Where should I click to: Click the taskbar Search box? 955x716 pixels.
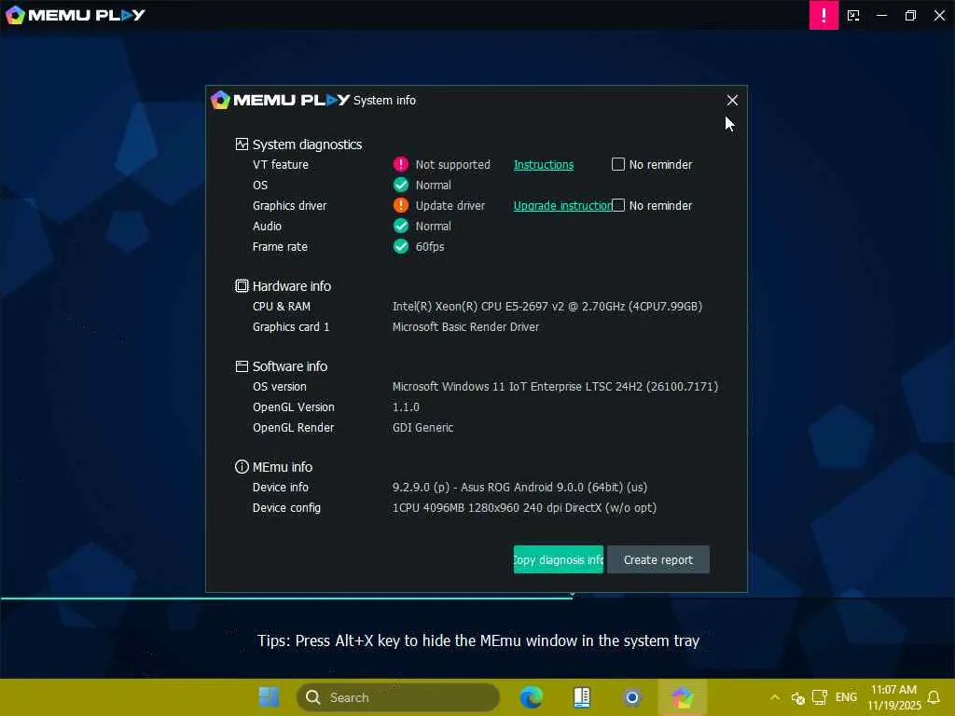tap(397, 697)
